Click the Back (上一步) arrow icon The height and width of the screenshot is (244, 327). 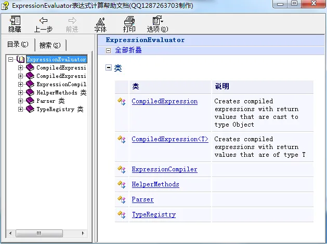click(43, 21)
